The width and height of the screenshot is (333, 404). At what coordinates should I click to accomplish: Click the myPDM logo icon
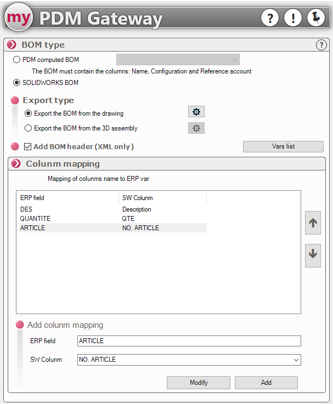[x=19, y=18]
